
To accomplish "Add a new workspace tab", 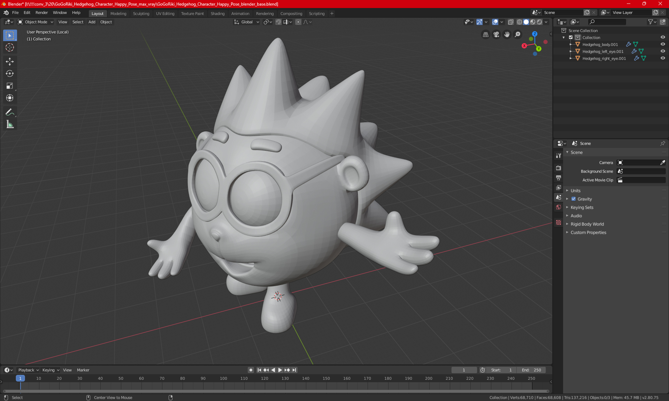I will click(332, 14).
